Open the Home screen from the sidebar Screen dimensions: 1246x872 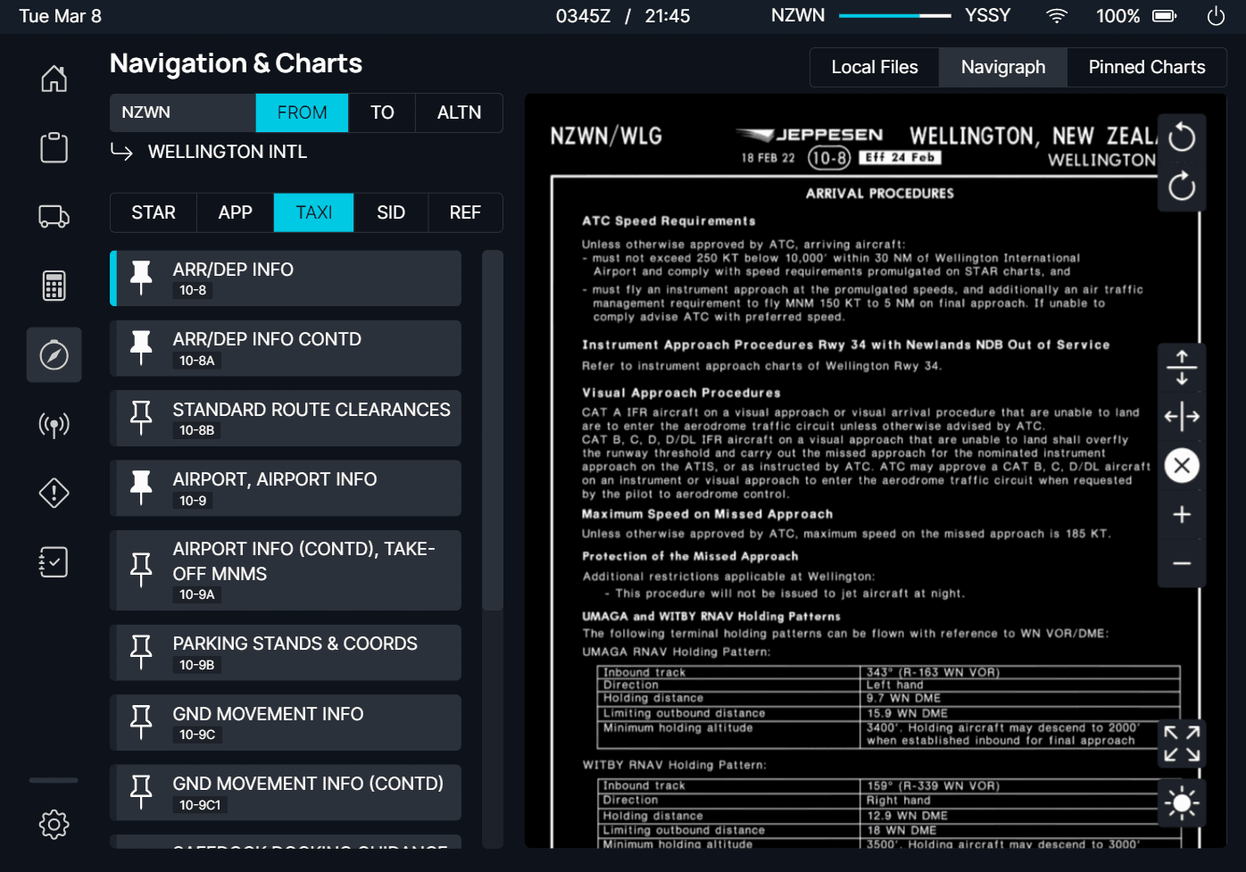pyautogui.click(x=54, y=79)
